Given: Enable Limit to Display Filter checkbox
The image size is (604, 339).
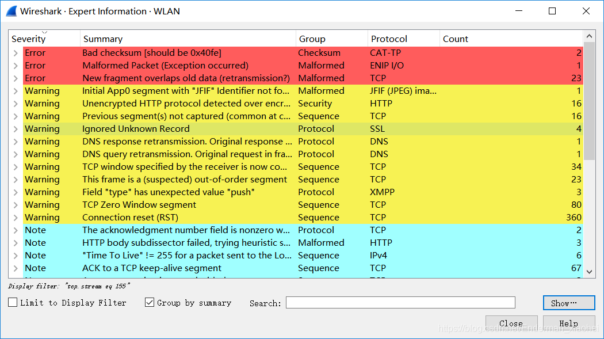Looking at the screenshot, I should click(13, 302).
